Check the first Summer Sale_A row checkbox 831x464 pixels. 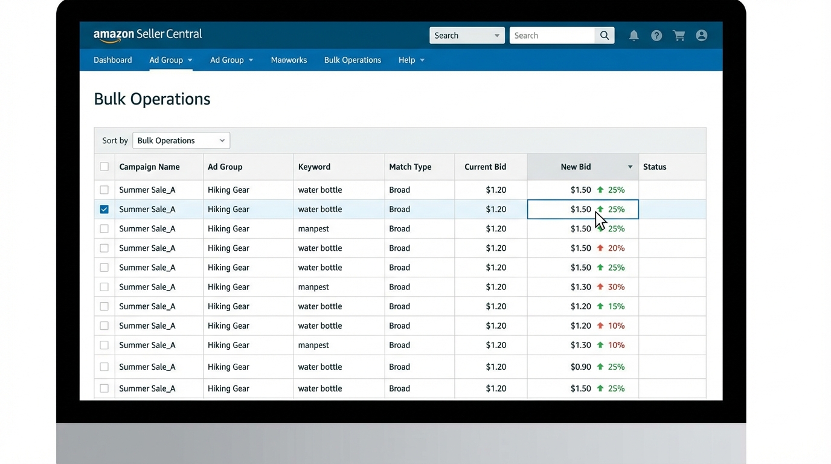tap(104, 190)
